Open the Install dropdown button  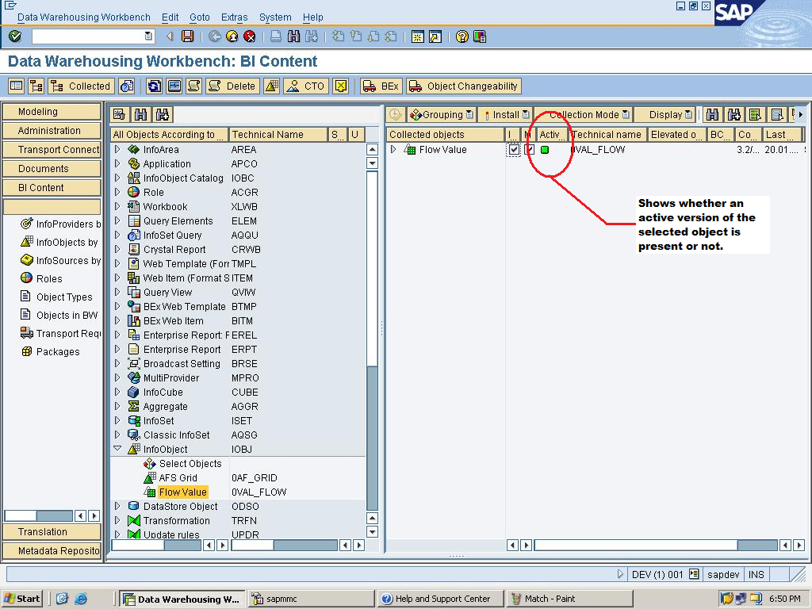pyautogui.click(x=505, y=114)
